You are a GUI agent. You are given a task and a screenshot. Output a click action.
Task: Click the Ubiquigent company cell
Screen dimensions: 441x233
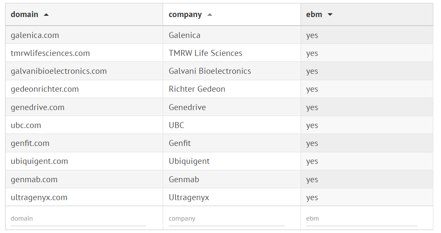click(189, 161)
